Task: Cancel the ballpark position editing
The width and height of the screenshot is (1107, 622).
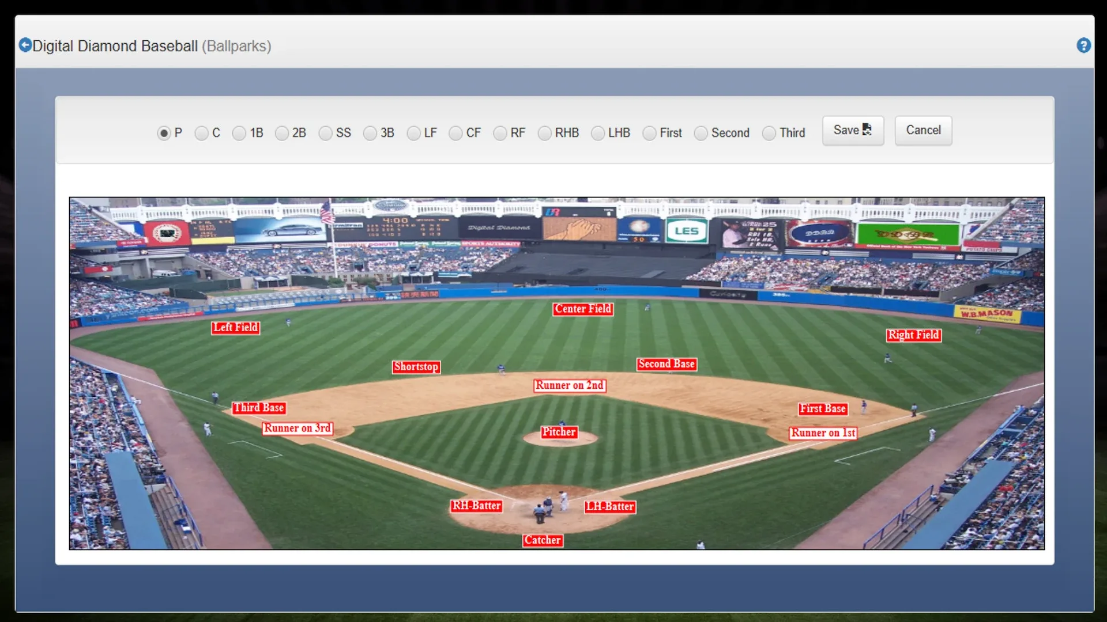Action: click(922, 131)
